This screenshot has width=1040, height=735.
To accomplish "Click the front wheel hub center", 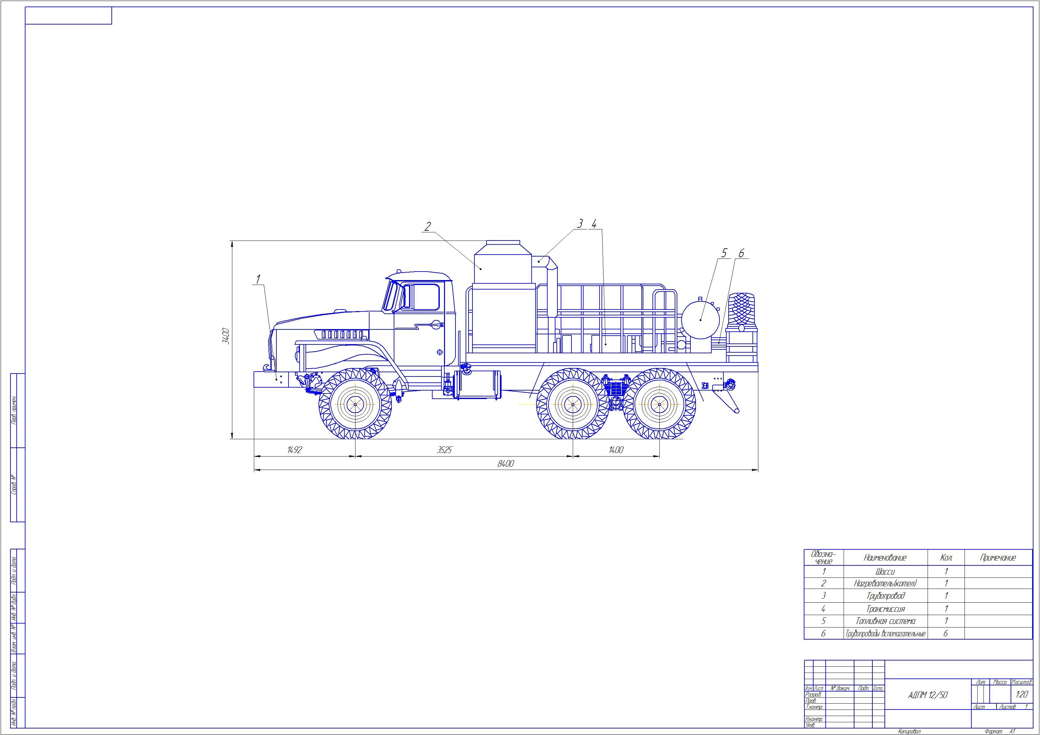I will pos(355,405).
